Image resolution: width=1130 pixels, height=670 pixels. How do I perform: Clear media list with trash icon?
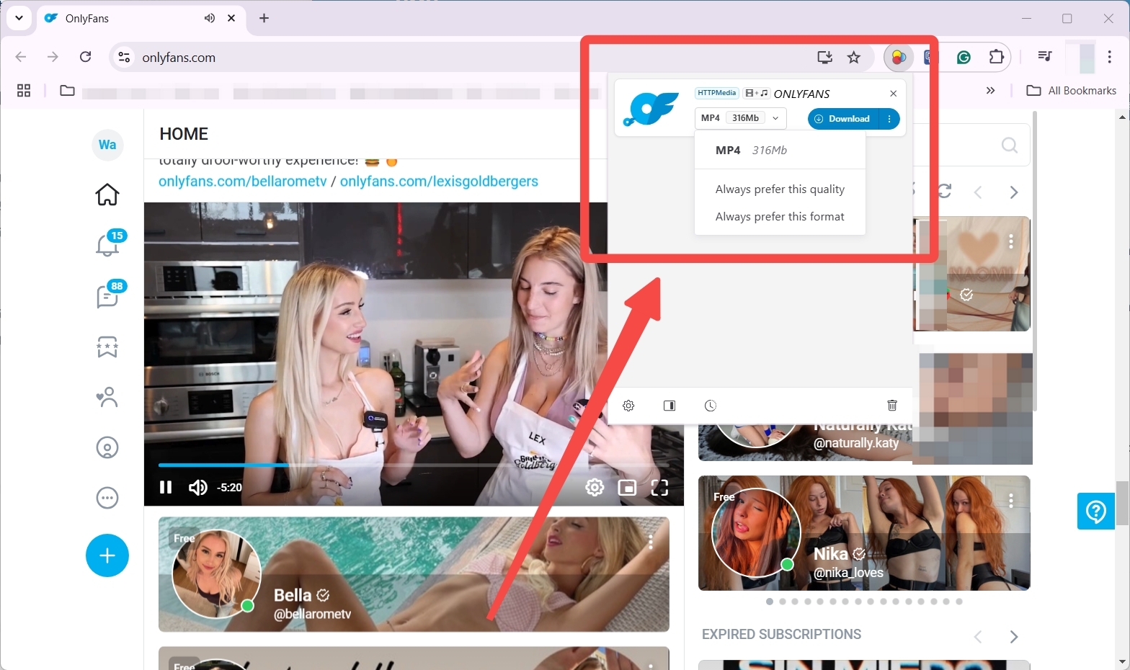tap(892, 406)
